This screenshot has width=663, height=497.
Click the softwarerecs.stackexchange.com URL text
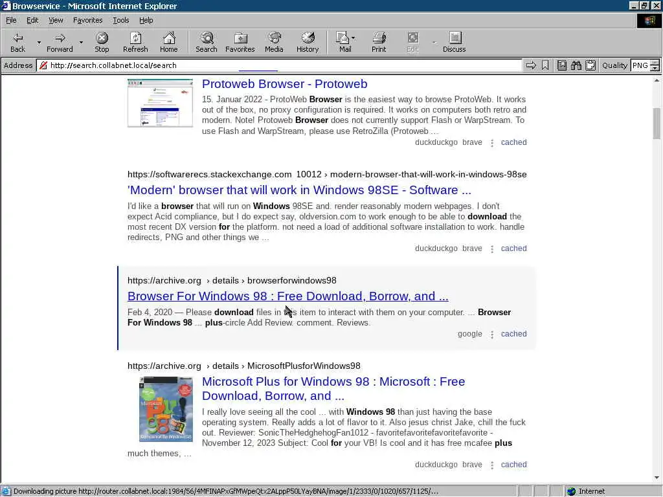tap(209, 174)
